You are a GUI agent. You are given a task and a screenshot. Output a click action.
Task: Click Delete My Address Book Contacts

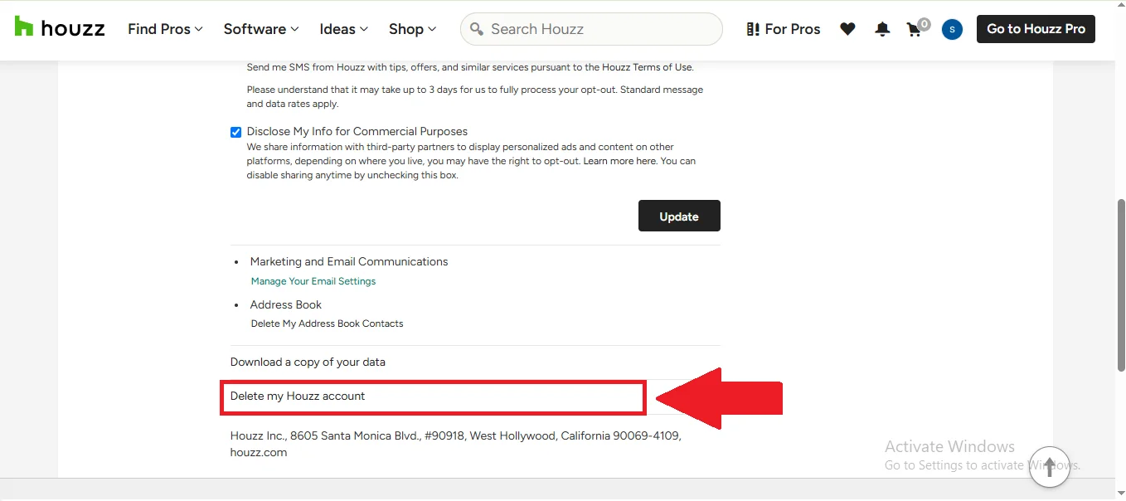(x=327, y=323)
